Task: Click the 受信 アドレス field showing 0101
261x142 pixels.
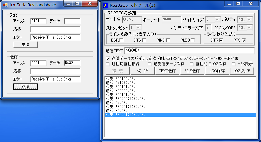Action: 39,21
